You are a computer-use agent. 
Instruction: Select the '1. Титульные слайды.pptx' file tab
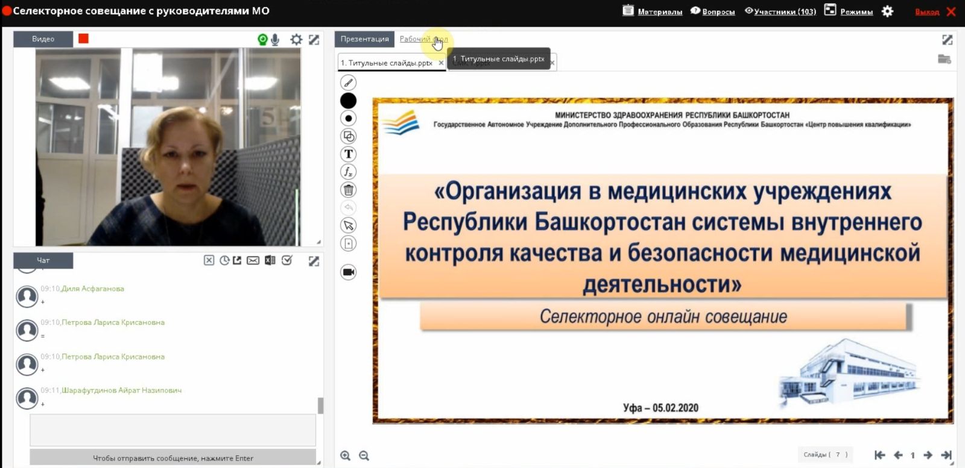(x=387, y=63)
